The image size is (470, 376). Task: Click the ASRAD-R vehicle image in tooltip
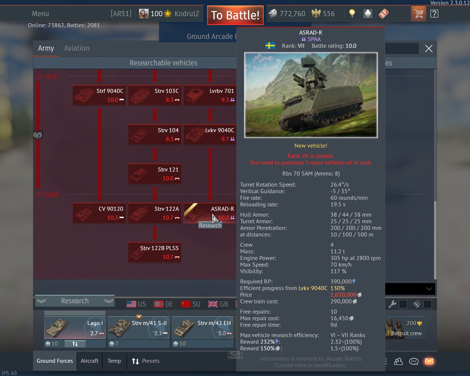[311, 95]
